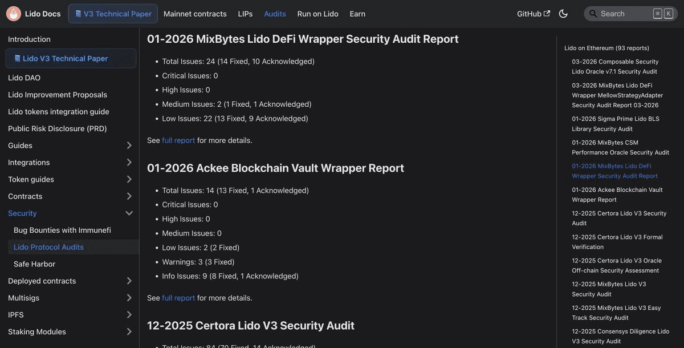Select Safe Harbor in the sidebar
Screen dimensions: 684x348
pyautogui.click(x=34, y=264)
